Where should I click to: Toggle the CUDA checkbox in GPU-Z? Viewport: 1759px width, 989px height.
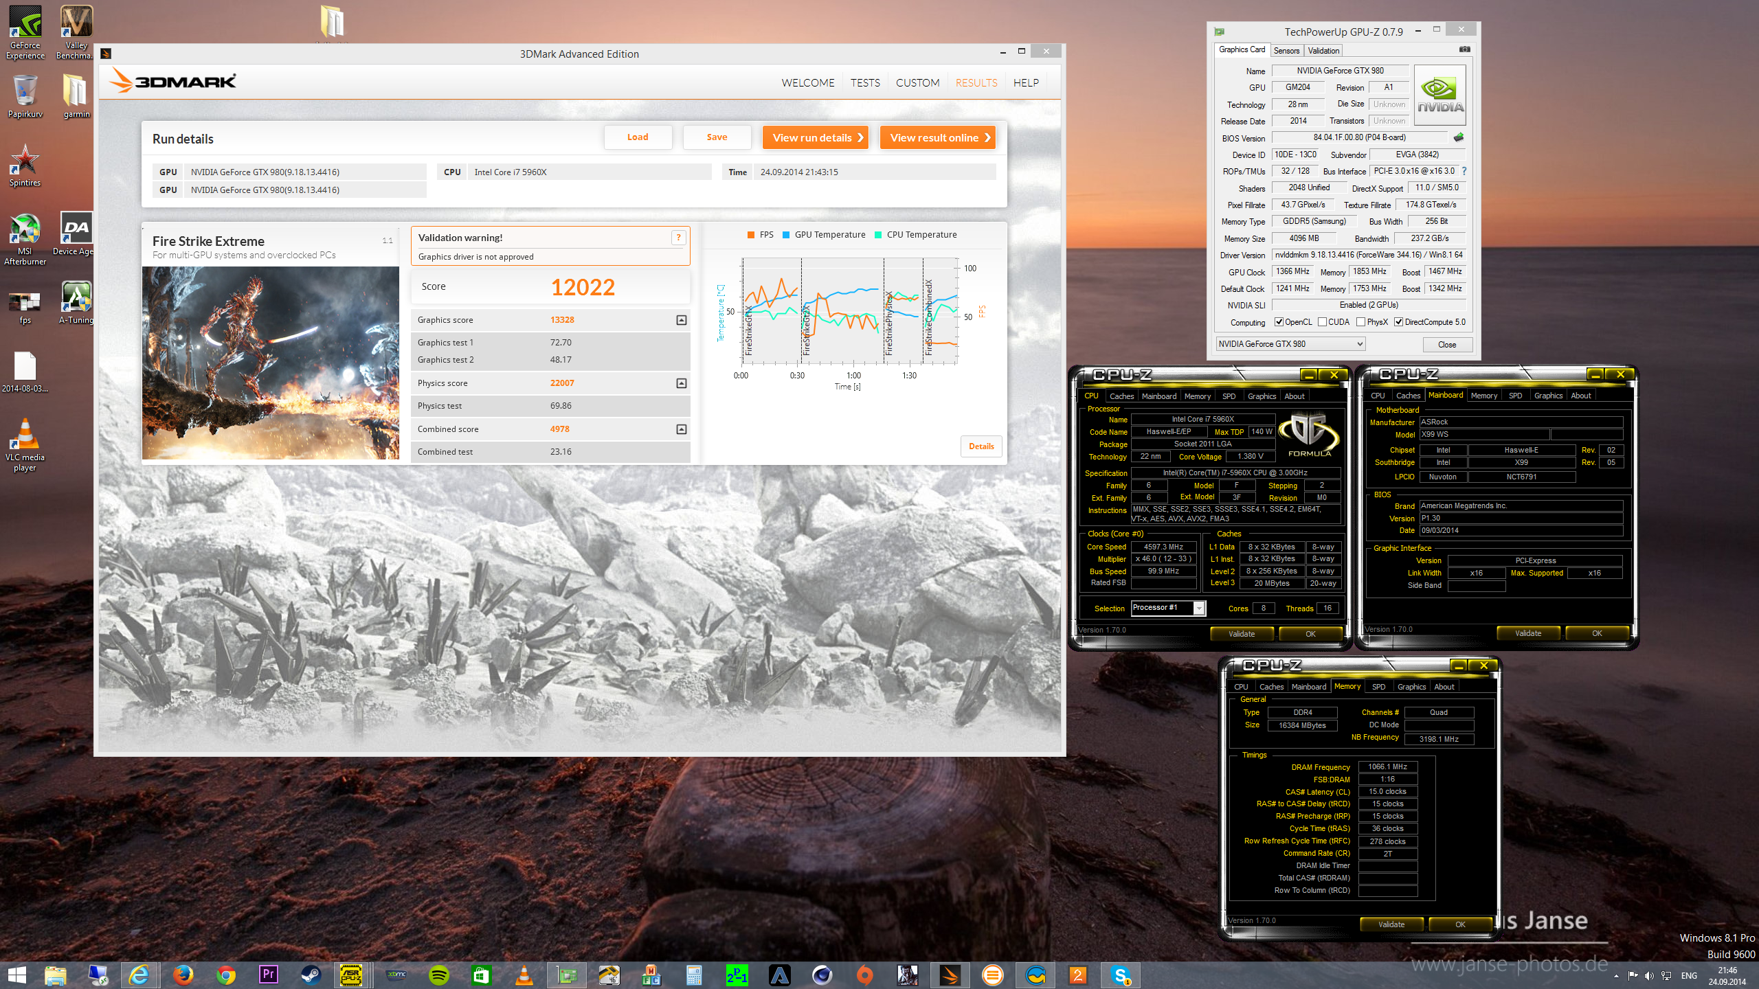pos(1322,322)
